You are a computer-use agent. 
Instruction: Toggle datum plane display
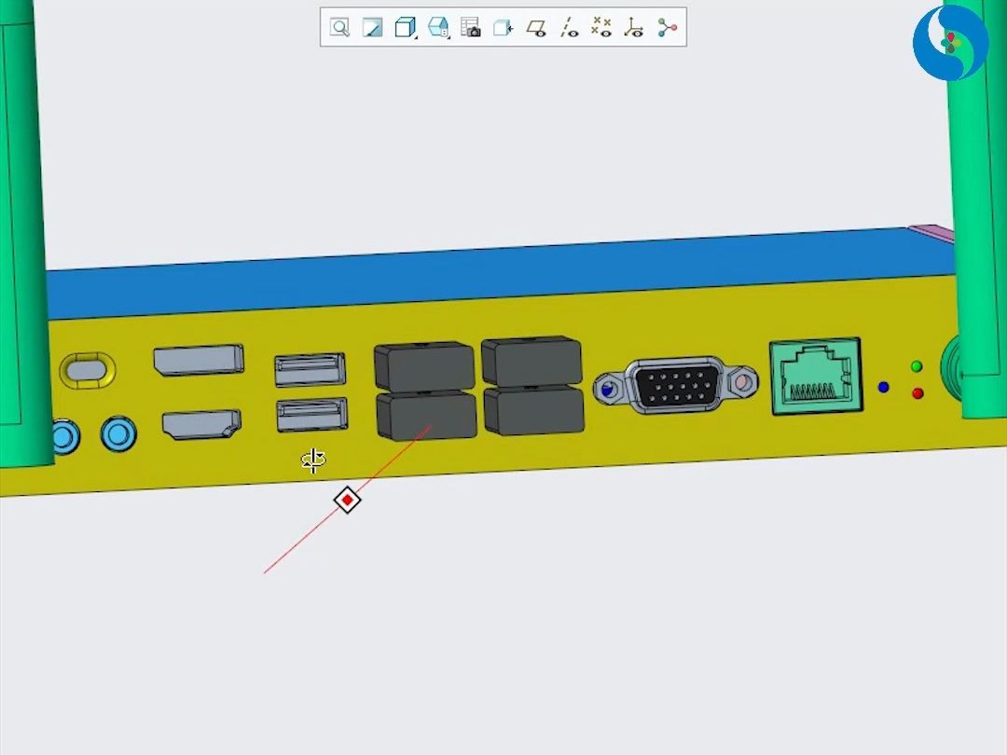click(x=536, y=28)
